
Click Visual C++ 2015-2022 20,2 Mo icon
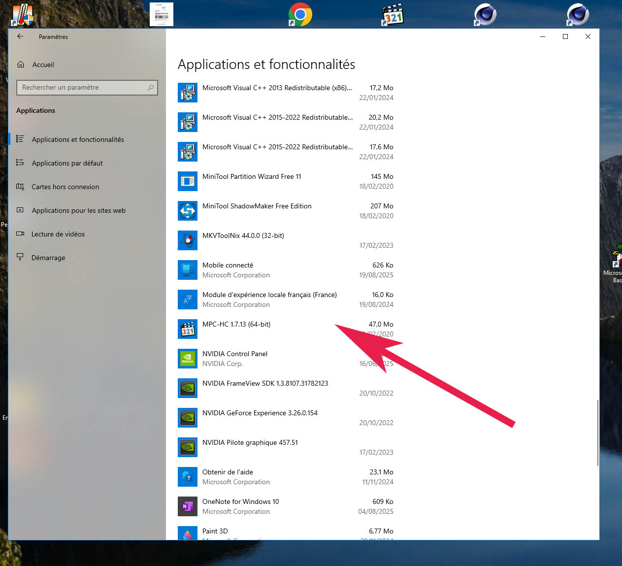click(x=188, y=122)
